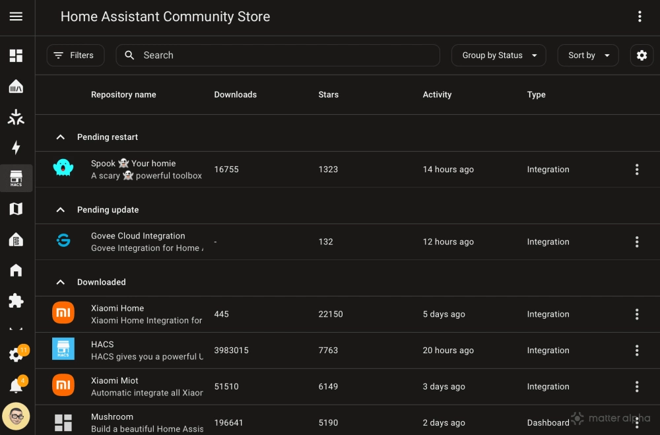
Task: Sort by Downloads column header
Action: click(x=236, y=95)
